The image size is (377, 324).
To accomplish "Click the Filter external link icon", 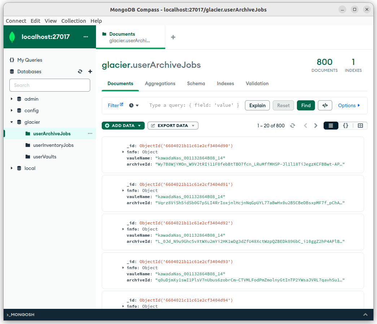I will [122, 104].
